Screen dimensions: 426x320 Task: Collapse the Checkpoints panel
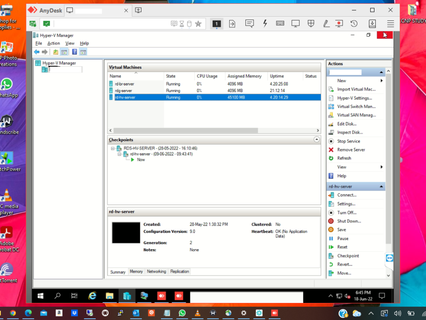(316, 139)
